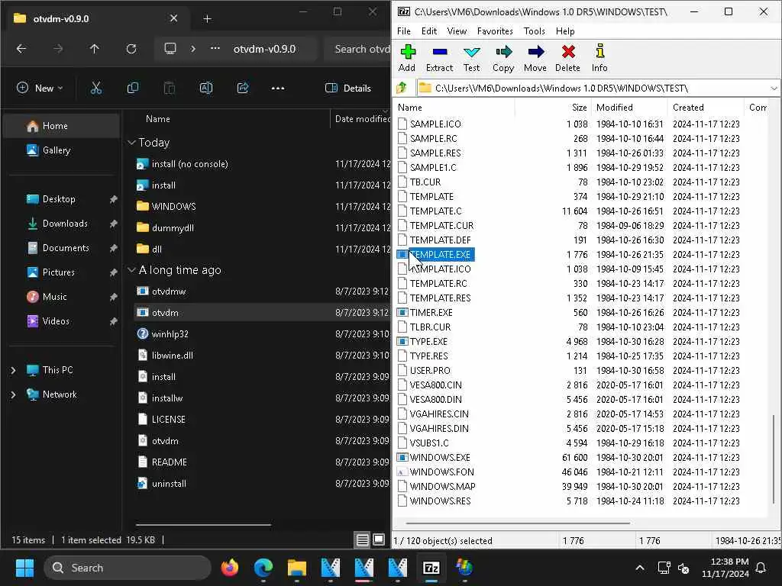
Task: Close the otvdm-v0.9.0 Explorer tab
Action: pyautogui.click(x=173, y=18)
